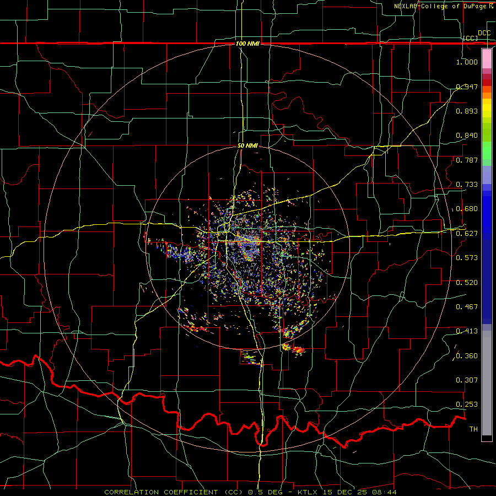
Task: Select the 0.680 scale value
Action: click(x=467, y=209)
